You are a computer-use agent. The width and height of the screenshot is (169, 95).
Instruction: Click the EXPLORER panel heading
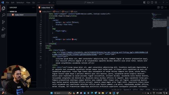[x=13, y=8]
